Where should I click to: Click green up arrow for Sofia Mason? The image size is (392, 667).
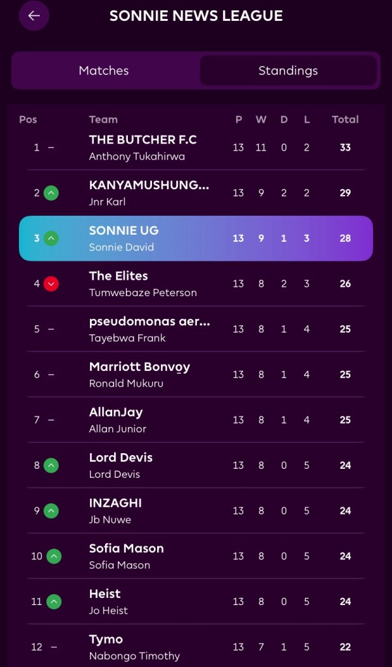tap(54, 556)
